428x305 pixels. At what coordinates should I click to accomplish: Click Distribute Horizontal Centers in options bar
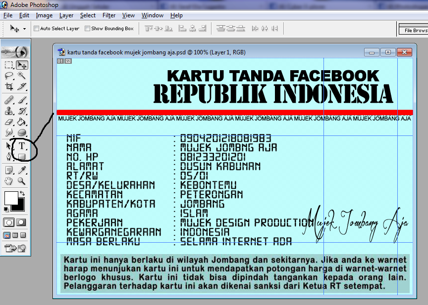pos(265,28)
